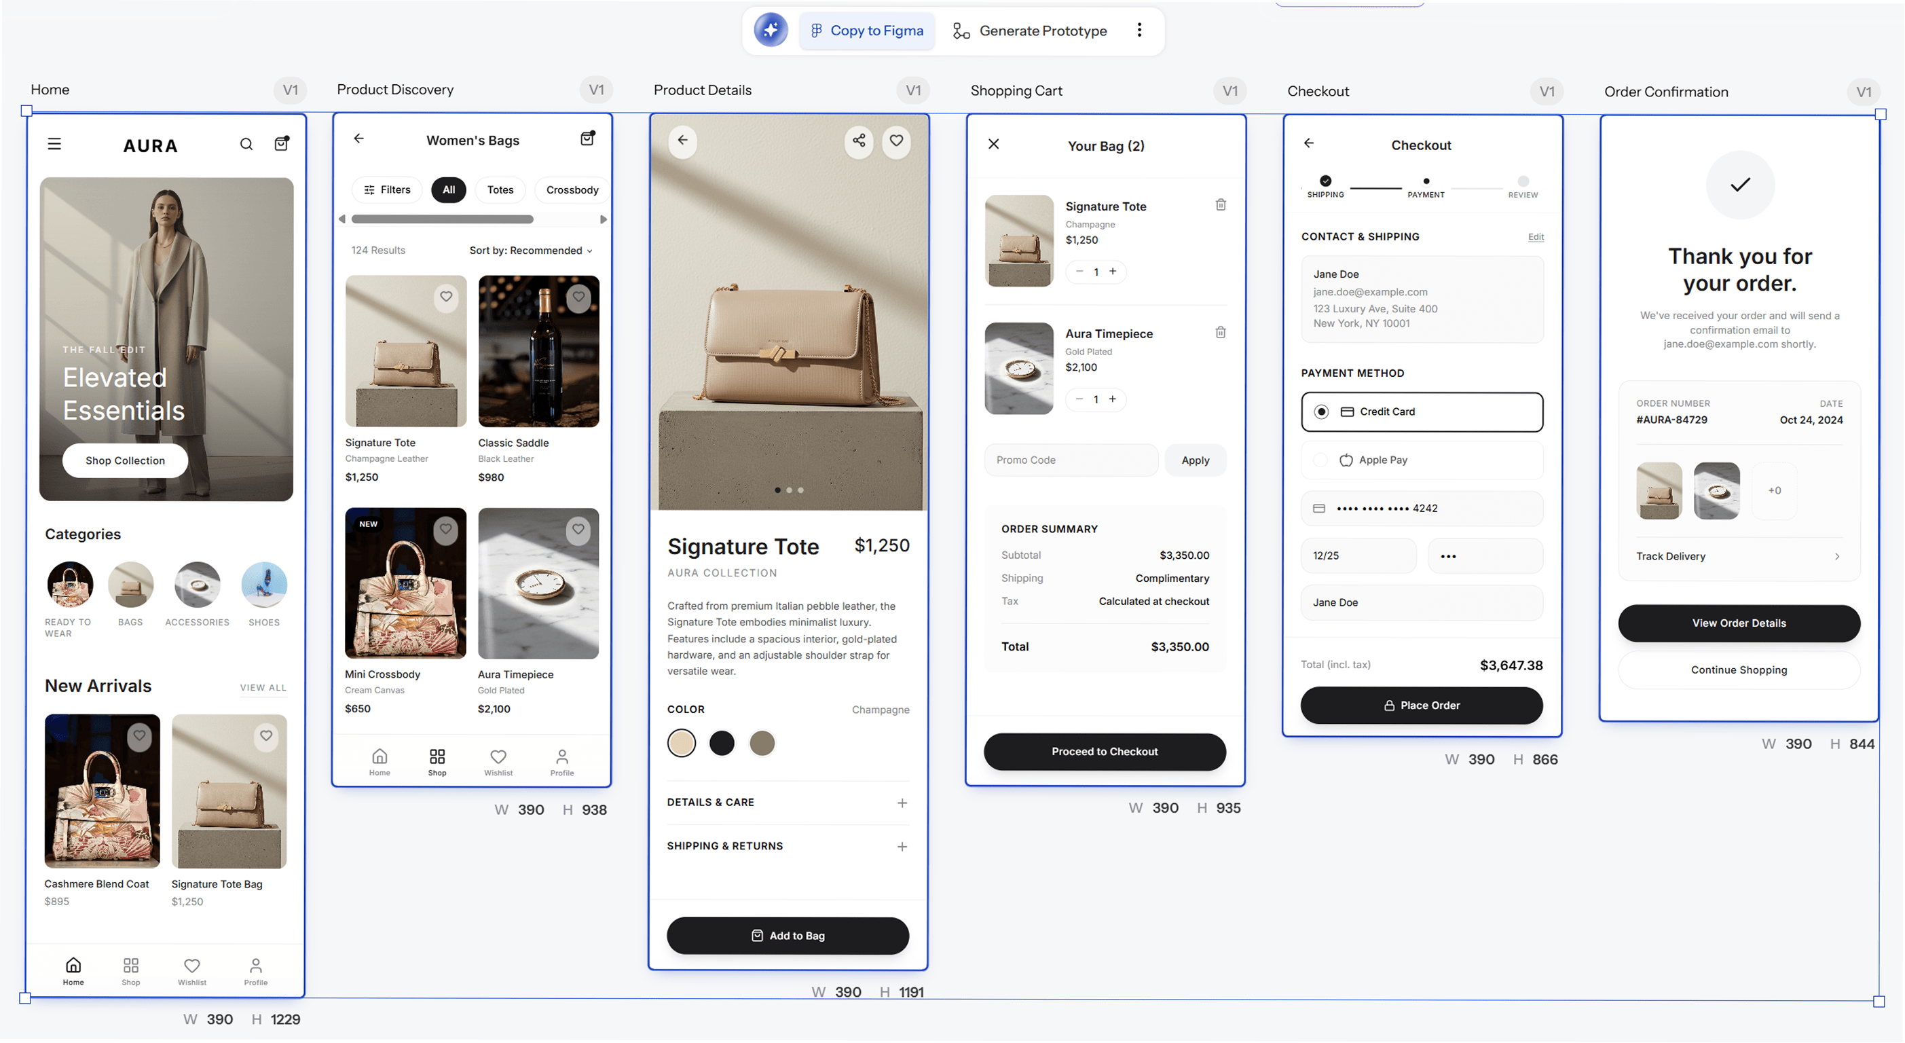This screenshot has width=1905, height=1043.
Task: Switch to Wishlist tab in Product Discovery
Action: click(x=498, y=762)
